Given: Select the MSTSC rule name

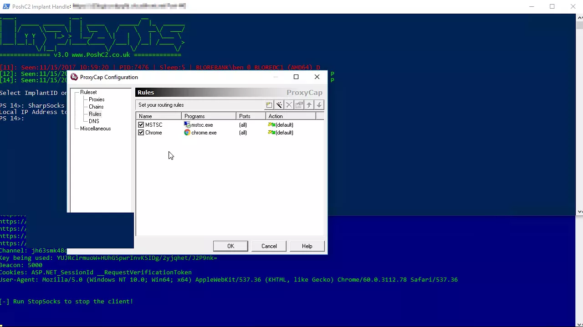Looking at the screenshot, I should pos(153,125).
